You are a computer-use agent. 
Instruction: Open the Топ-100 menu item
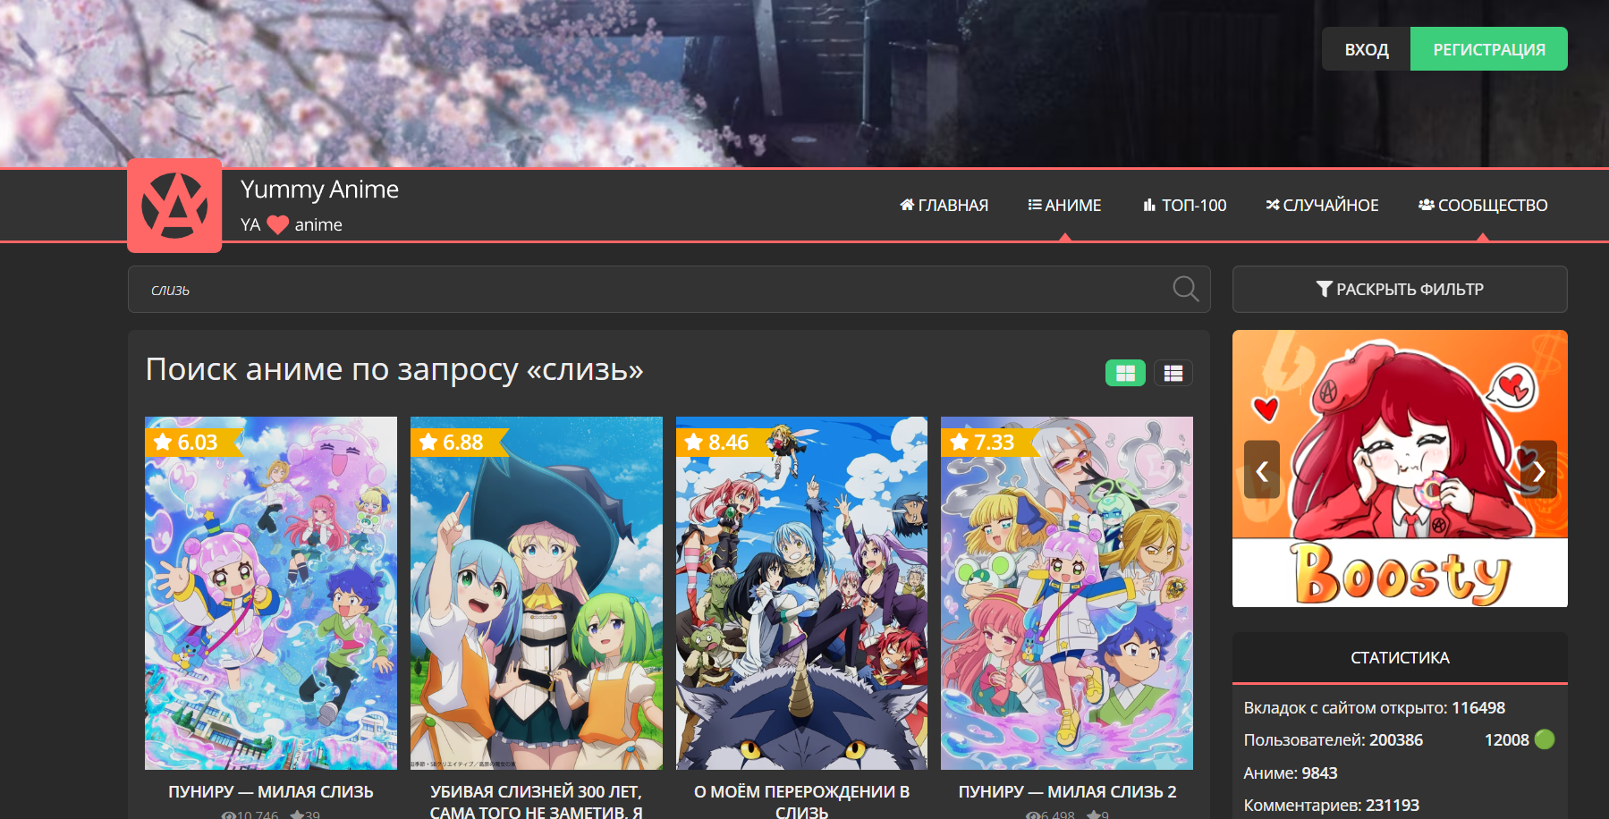[1184, 205]
